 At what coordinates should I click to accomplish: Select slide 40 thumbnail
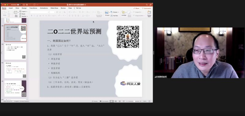[x=15, y=70]
